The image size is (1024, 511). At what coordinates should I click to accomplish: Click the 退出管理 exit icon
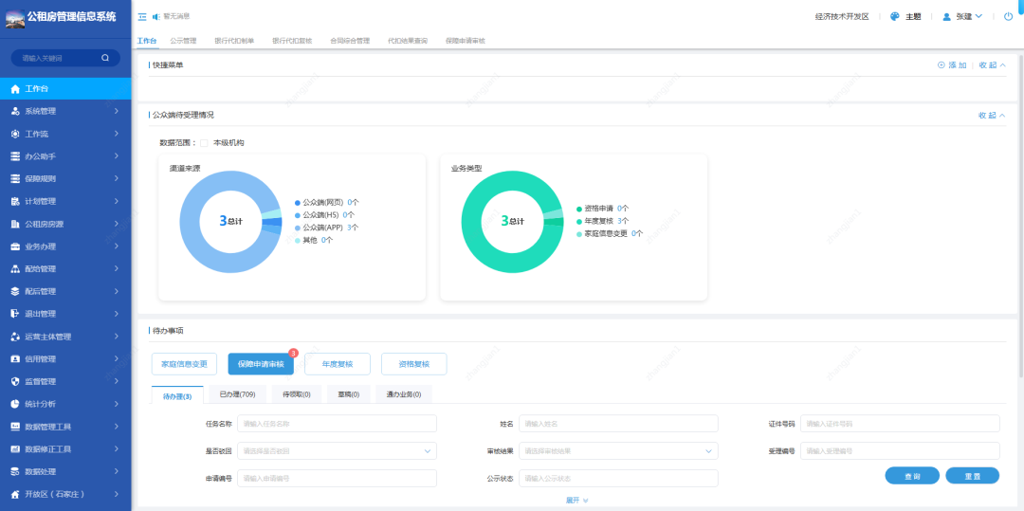point(16,314)
